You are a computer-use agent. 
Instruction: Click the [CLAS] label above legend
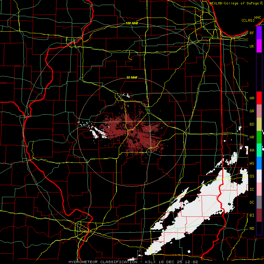[x=248, y=21]
